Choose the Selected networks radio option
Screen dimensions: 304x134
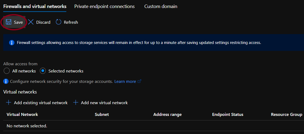click(x=43, y=71)
